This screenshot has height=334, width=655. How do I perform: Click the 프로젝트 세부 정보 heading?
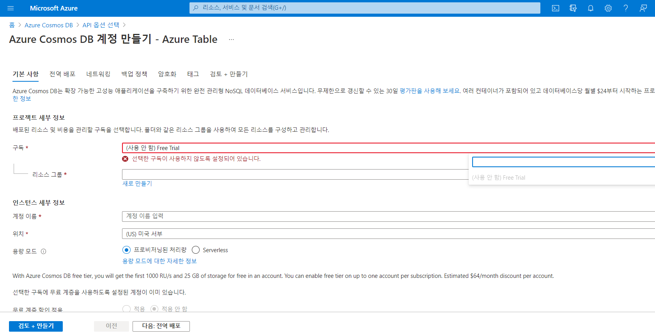(39, 118)
